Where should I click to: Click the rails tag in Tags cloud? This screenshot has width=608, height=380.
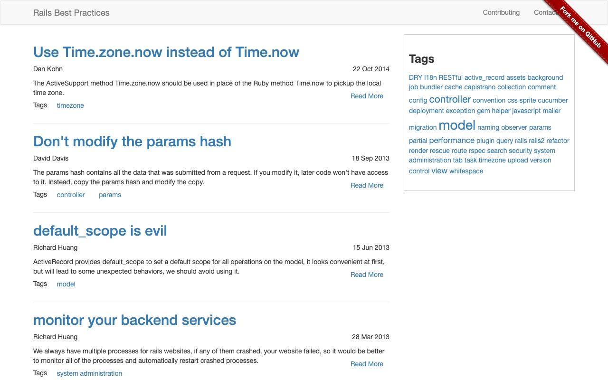pos(521,141)
